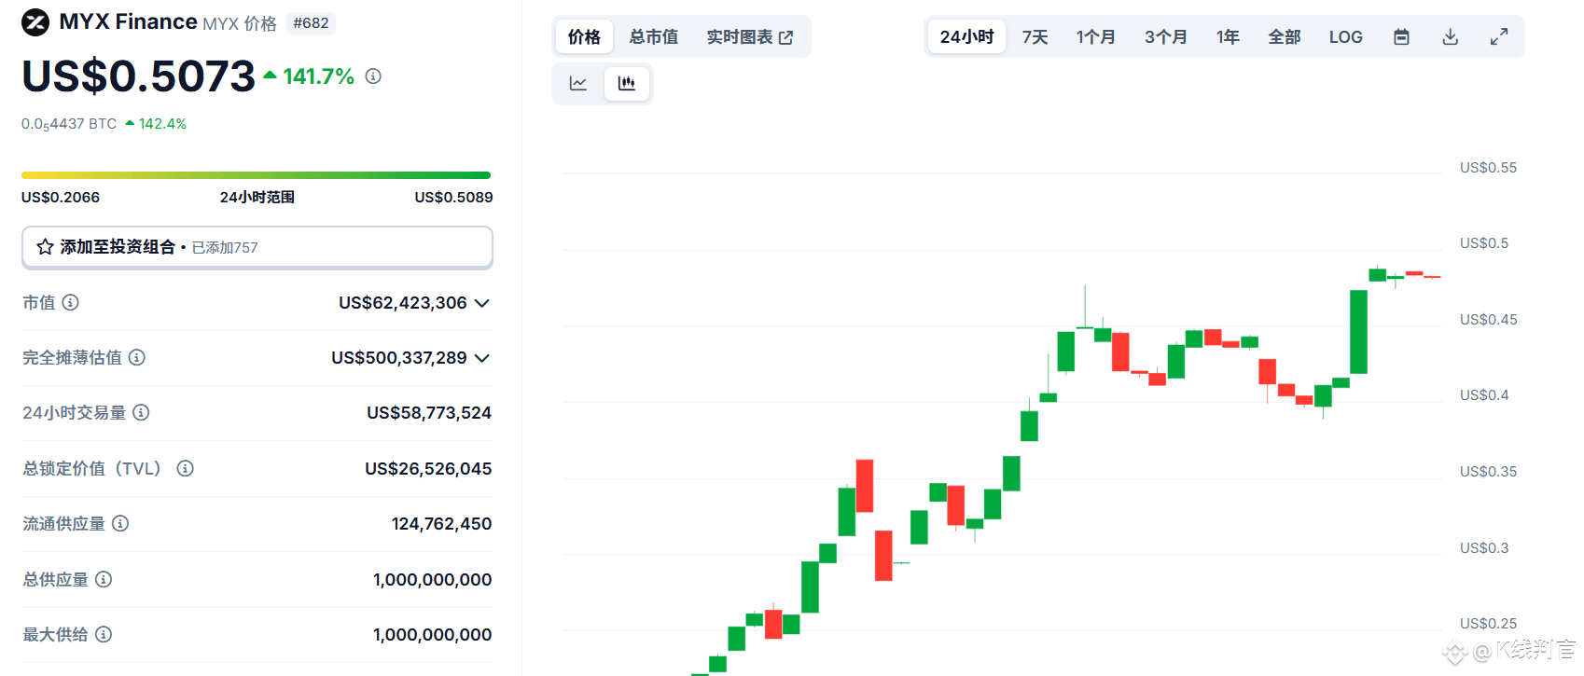Open info icon next to 市值
Viewport: 1584px width, 676px height.
pos(70,302)
